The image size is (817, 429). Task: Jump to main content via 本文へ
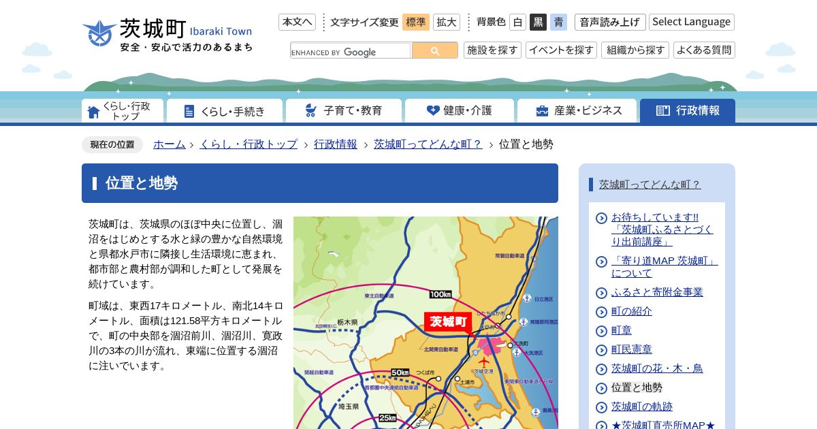298,22
